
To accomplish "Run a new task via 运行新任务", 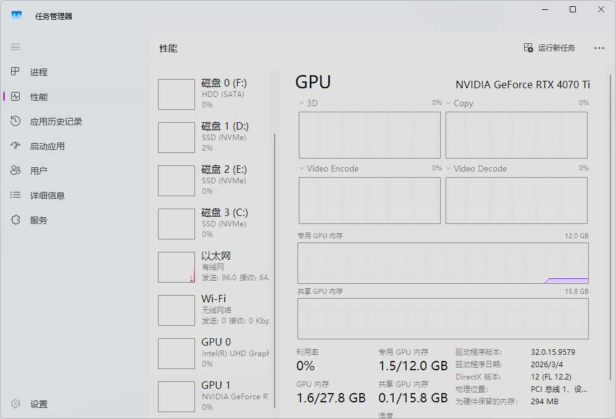I will coord(549,48).
